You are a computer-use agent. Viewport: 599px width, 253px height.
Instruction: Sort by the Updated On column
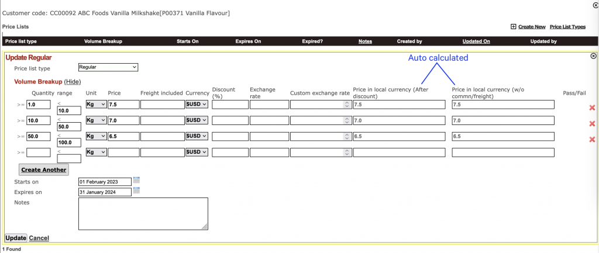[x=476, y=41]
